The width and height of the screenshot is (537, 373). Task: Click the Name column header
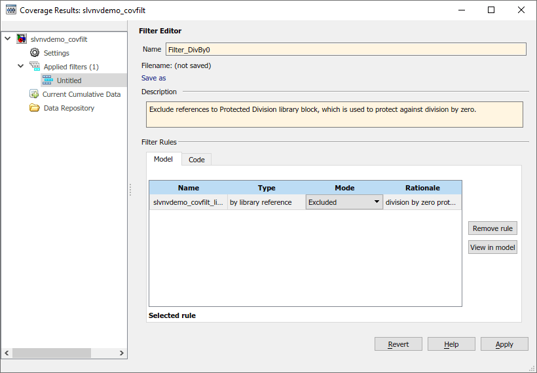[189, 188]
